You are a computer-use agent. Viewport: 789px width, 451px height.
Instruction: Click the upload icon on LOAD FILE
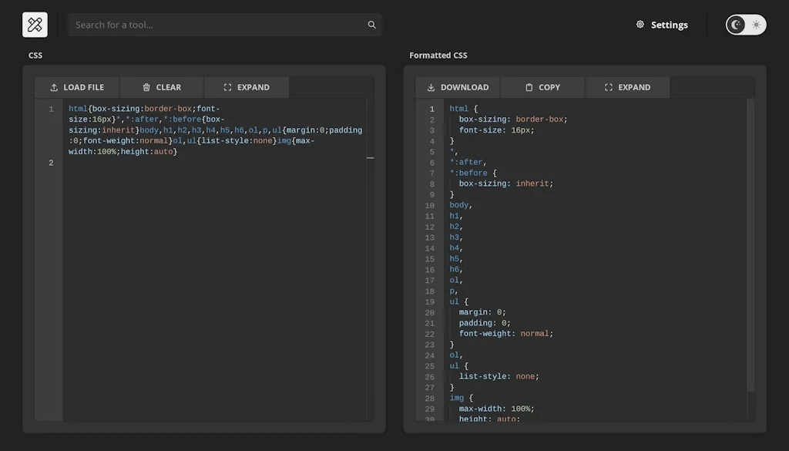tap(54, 87)
